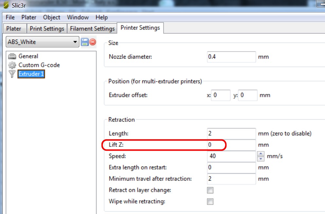Decrease retraction Speed with down arrow

click(261, 159)
